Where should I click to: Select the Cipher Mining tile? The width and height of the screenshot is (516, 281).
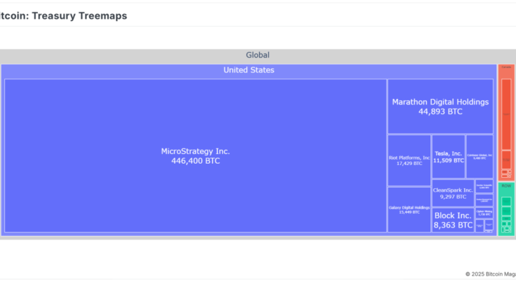point(484,213)
